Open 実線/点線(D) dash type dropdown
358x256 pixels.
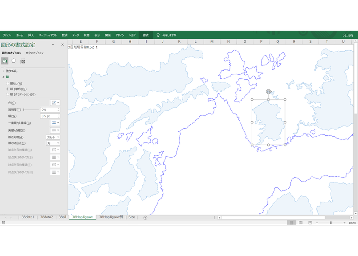point(55,130)
